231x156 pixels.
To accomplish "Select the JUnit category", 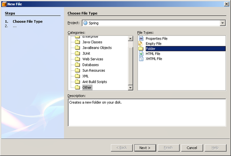I will [x=86, y=54].
